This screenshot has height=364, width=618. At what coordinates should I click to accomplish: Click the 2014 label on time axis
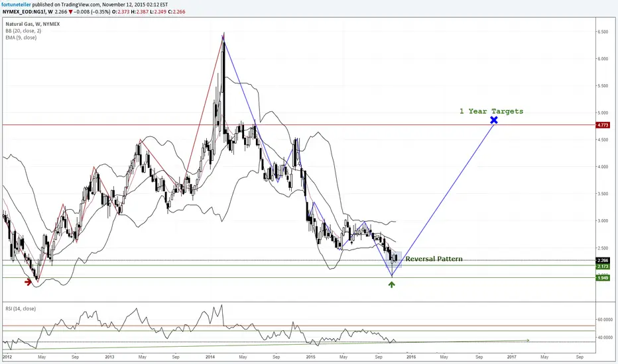click(x=210, y=357)
